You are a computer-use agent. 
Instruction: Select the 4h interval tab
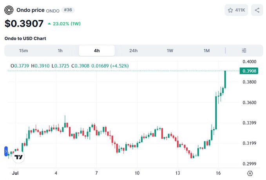[x=97, y=50]
